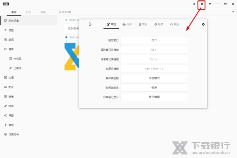The width and height of the screenshot is (237, 158).
Task: Switch to the 日历 calendar tab
Action: pos(28,12)
